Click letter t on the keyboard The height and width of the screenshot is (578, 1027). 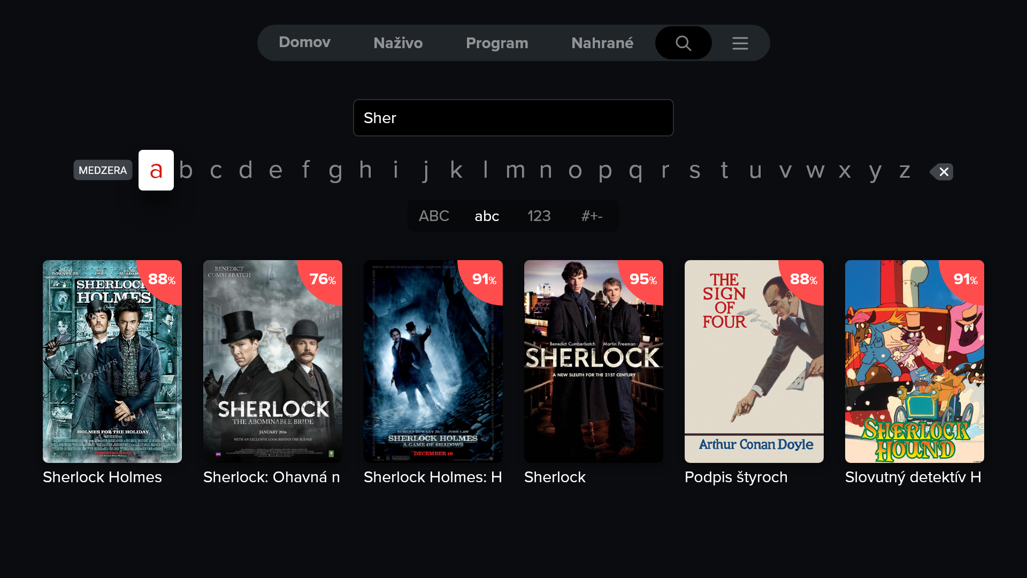[725, 170]
